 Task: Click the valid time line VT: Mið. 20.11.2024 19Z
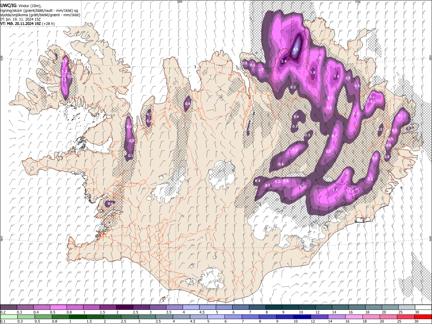[x=27, y=24]
